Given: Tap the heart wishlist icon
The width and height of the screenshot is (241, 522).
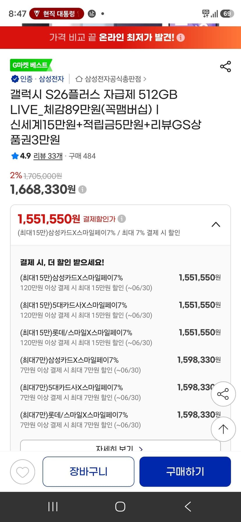Looking at the screenshot, I should (x=23, y=472).
